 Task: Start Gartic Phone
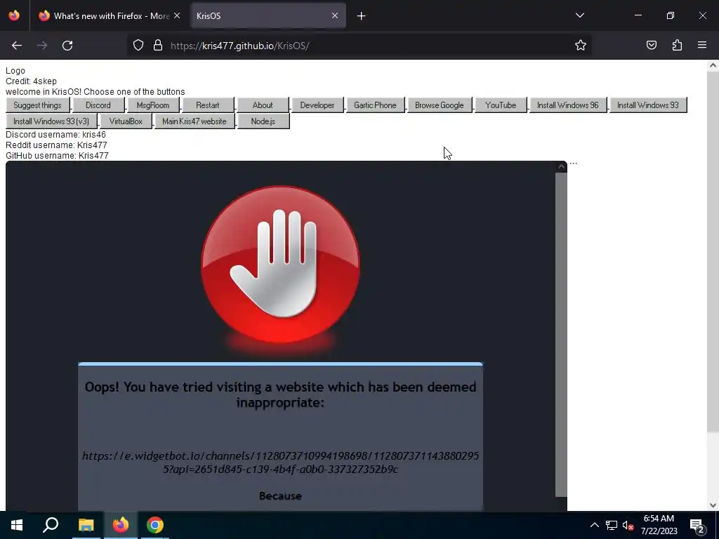point(375,105)
